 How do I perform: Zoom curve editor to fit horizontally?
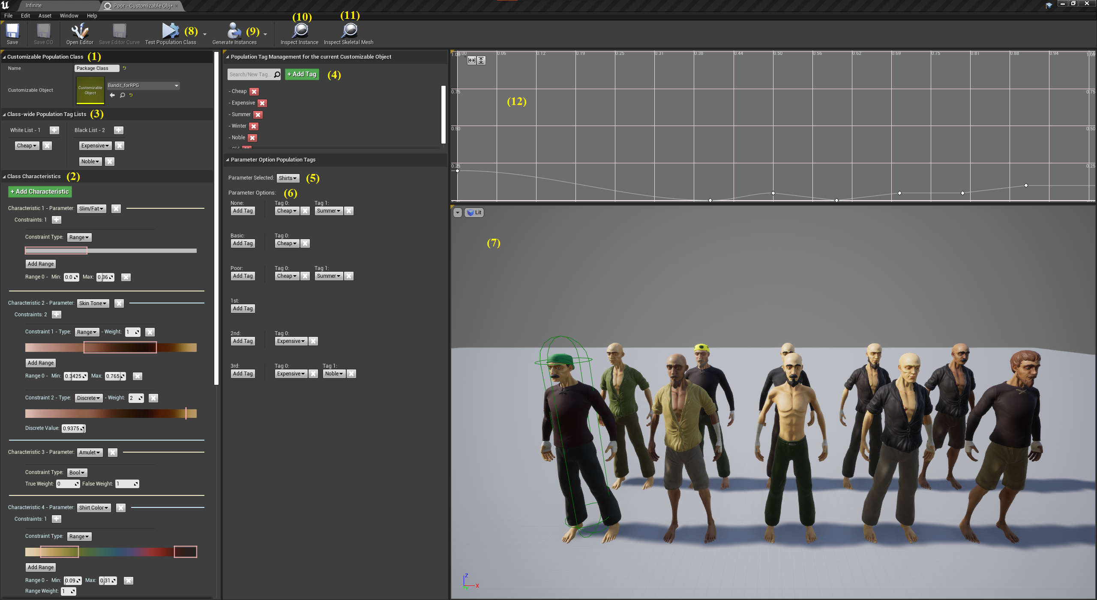click(471, 60)
